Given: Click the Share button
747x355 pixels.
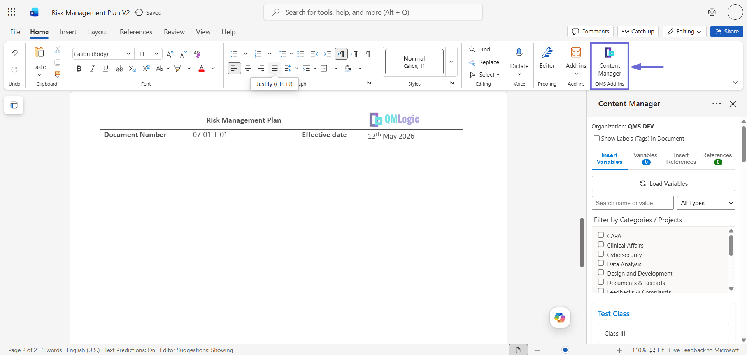Looking at the screenshot, I should click(x=726, y=32).
